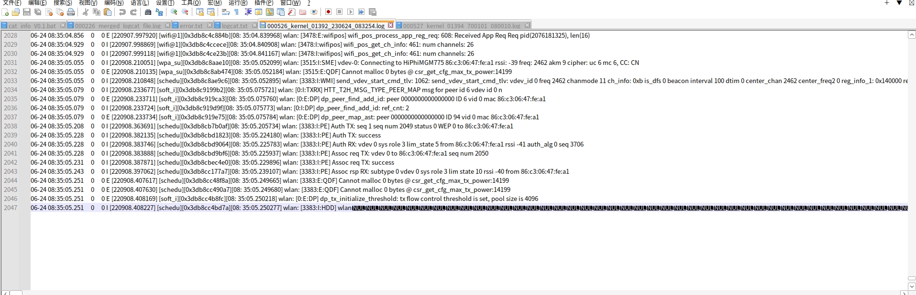Close the error.txt tab

pos(210,25)
